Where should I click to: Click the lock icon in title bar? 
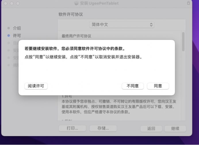(x=188, y=3)
